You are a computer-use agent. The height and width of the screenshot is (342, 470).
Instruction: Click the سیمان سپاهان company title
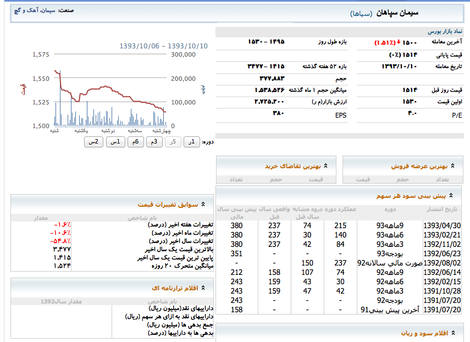[x=397, y=13]
